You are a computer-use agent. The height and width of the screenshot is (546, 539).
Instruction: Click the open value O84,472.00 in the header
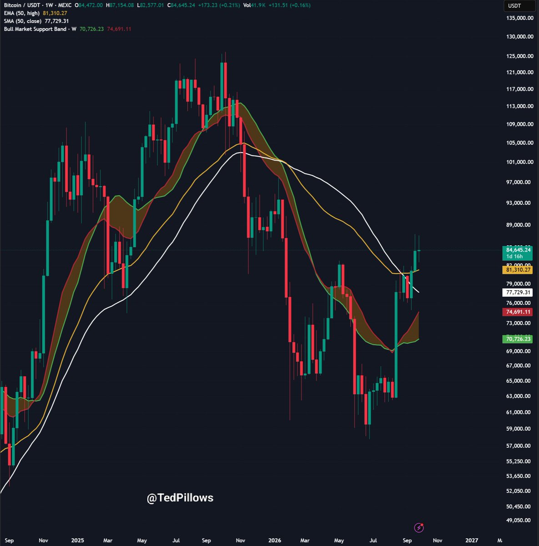[x=89, y=5]
